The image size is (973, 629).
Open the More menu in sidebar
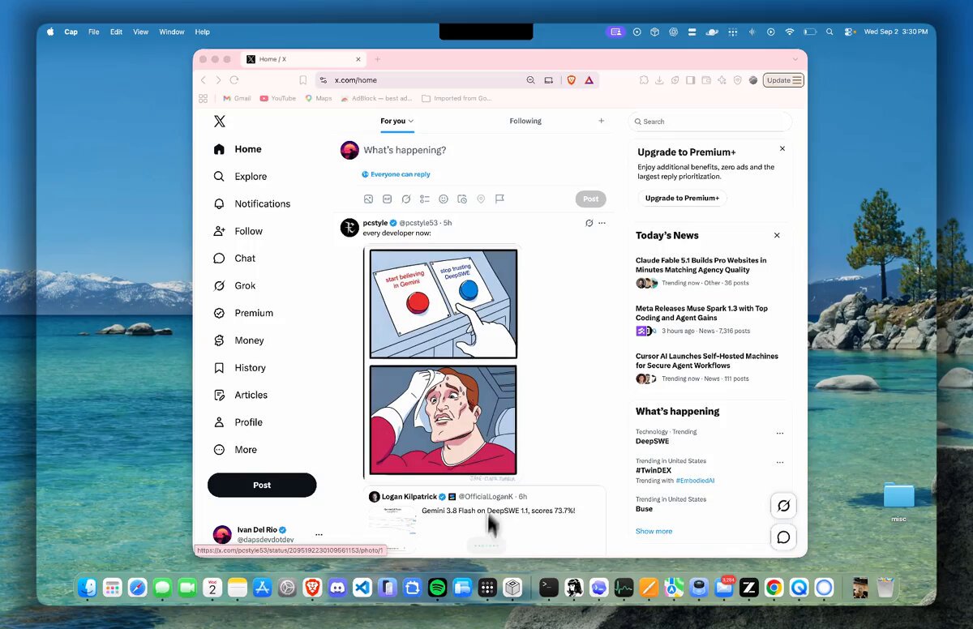[x=235, y=450]
